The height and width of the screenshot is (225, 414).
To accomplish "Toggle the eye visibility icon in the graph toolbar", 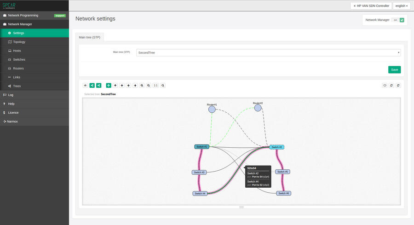I will 85,85.
